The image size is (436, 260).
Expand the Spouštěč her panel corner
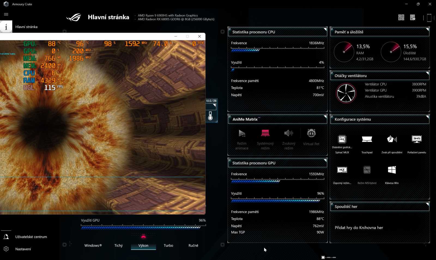[x=427, y=204]
